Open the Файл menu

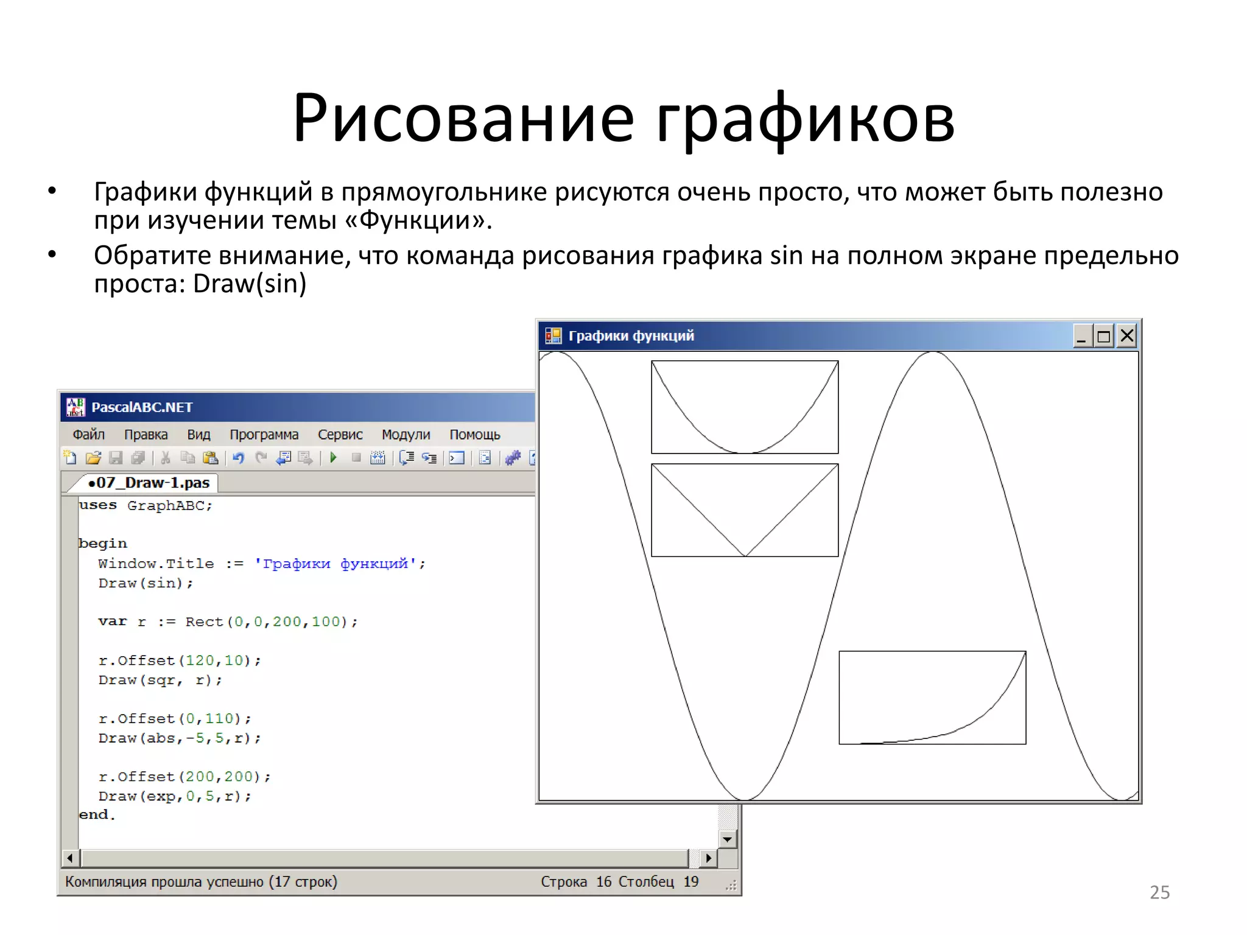tap(89, 435)
